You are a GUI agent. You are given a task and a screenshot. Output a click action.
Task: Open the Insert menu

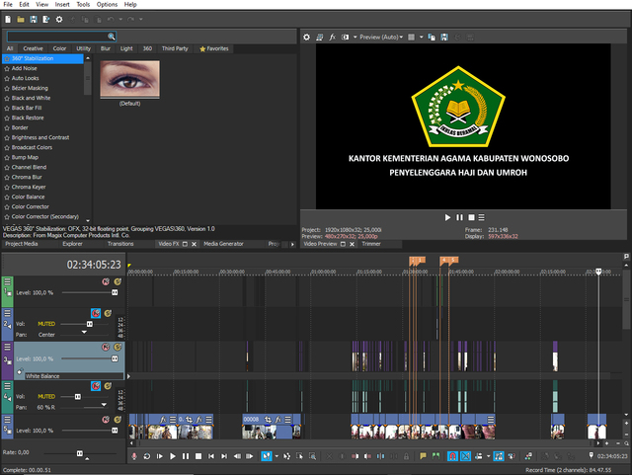(62, 4)
